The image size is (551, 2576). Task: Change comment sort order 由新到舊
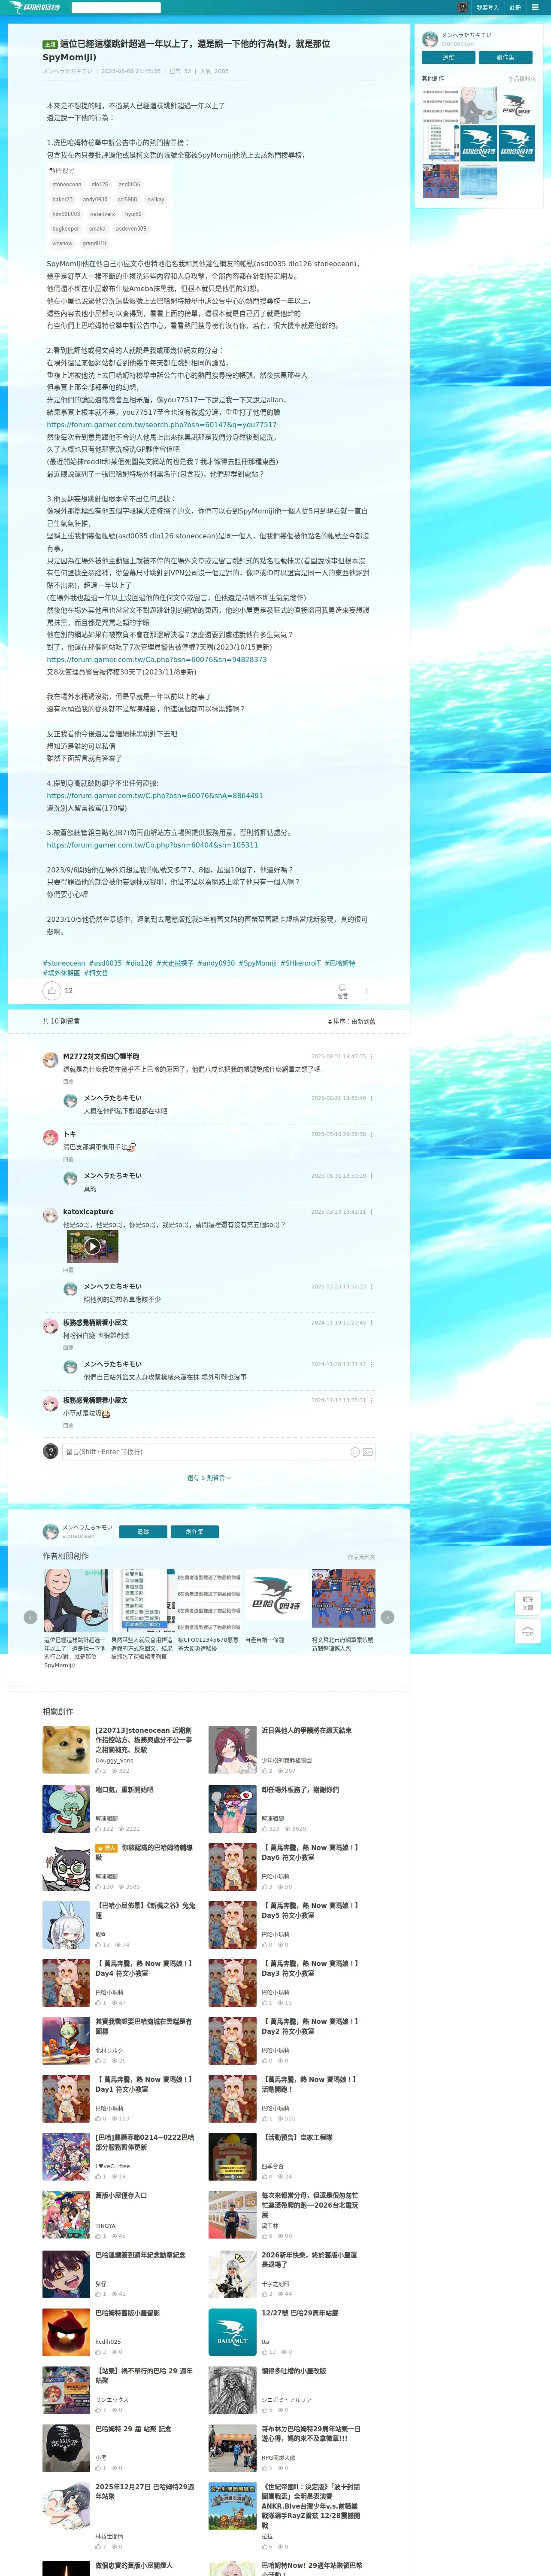351,1021
